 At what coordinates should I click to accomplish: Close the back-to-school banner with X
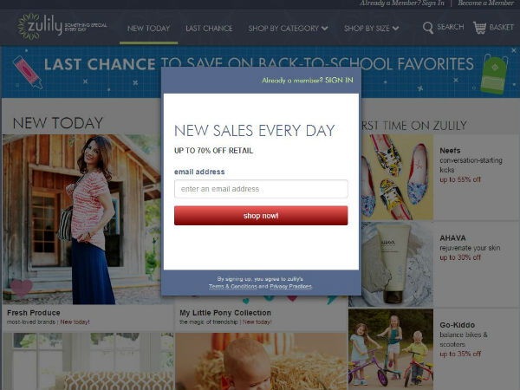click(514, 51)
